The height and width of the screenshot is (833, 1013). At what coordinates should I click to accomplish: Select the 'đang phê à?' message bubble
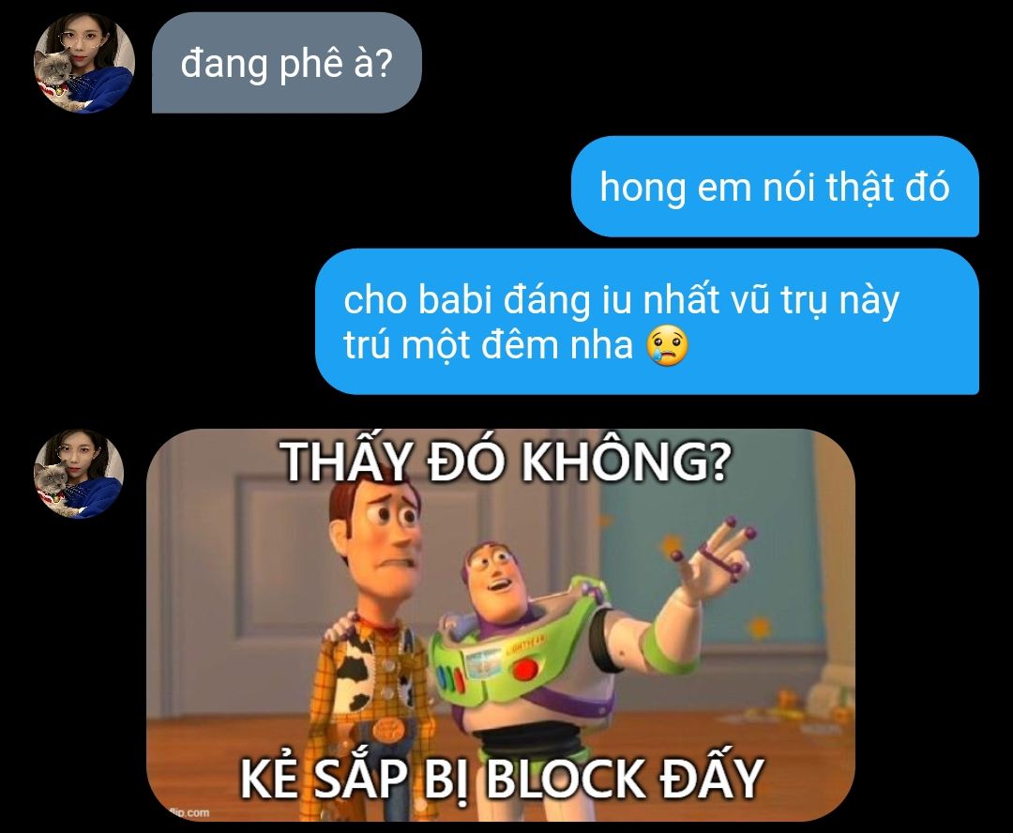tap(286, 63)
